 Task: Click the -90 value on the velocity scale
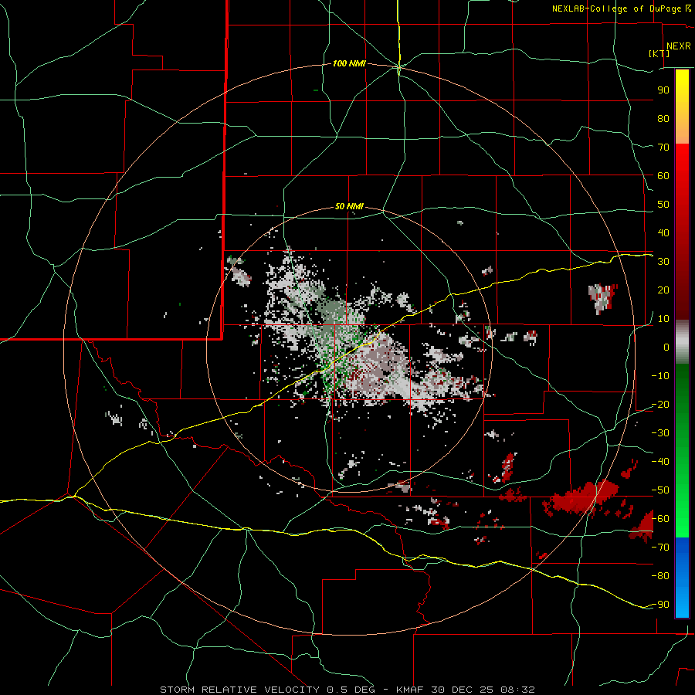(x=660, y=605)
